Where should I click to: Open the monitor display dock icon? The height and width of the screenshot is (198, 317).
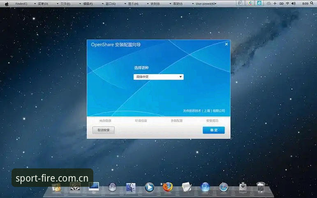point(94,186)
